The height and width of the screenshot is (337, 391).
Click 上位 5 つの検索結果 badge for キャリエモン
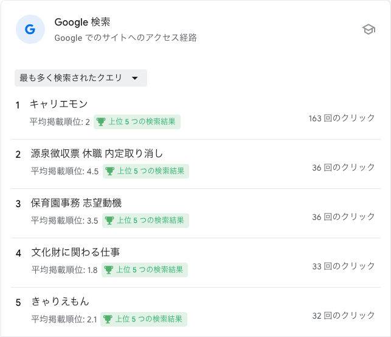click(x=137, y=122)
